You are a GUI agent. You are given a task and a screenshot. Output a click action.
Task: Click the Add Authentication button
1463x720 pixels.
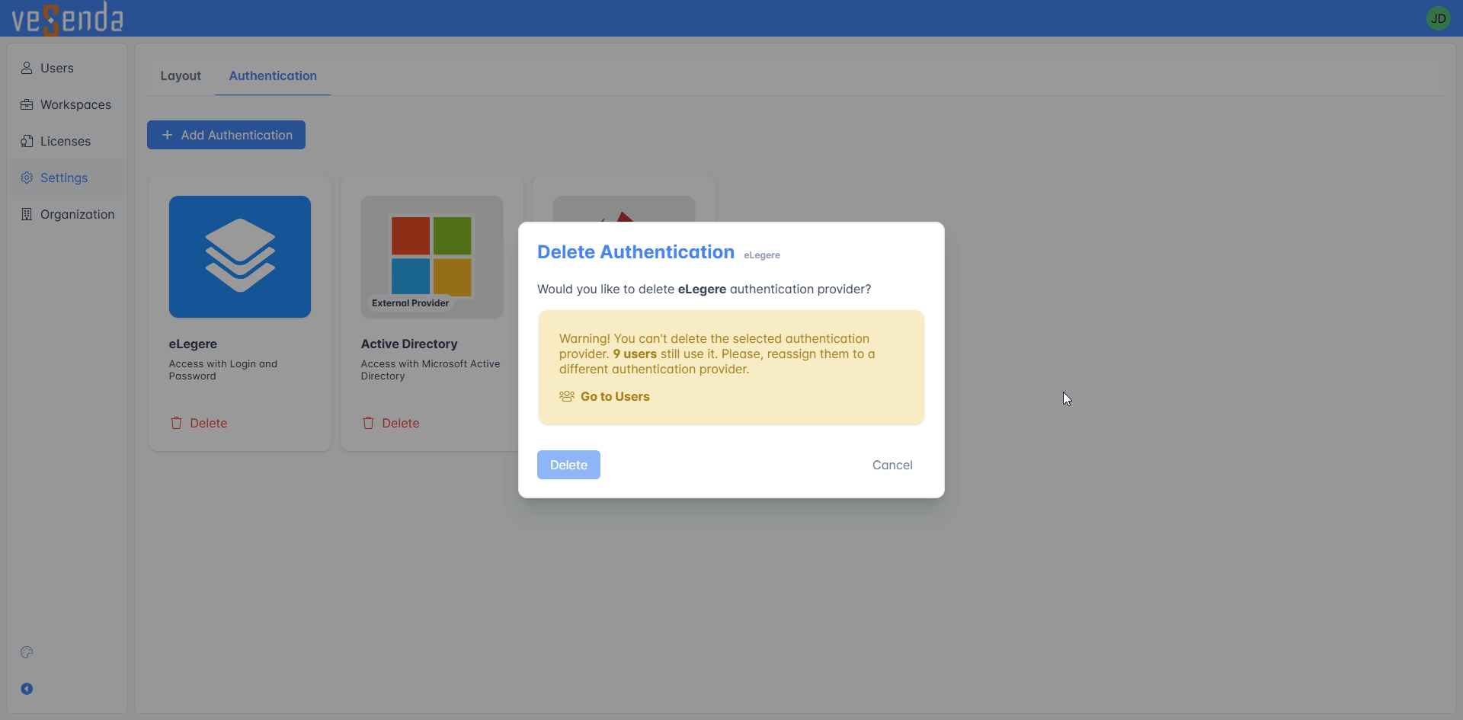(226, 135)
